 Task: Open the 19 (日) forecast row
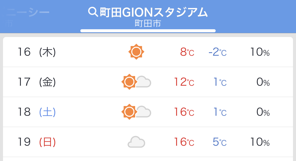tap(148, 142)
